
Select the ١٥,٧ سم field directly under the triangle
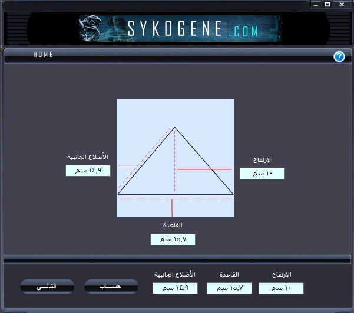point(173,239)
